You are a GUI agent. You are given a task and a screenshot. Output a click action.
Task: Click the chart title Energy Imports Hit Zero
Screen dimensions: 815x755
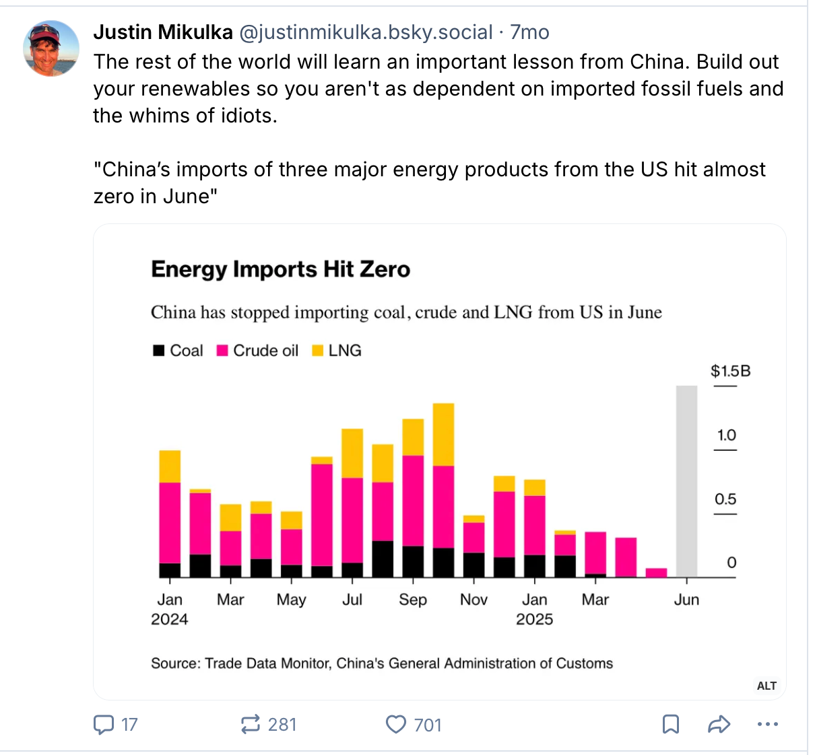pyautogui.click(x=280, y=269)
